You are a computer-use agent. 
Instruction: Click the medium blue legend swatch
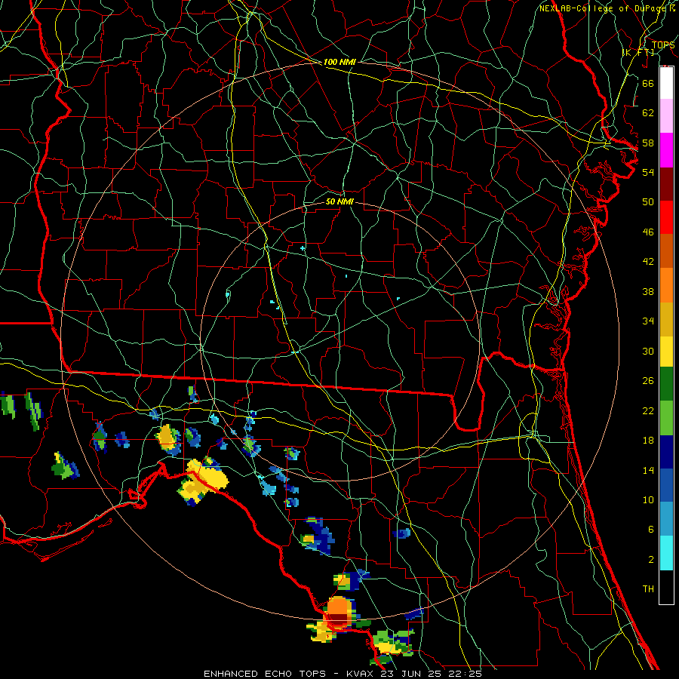(666, 485)
